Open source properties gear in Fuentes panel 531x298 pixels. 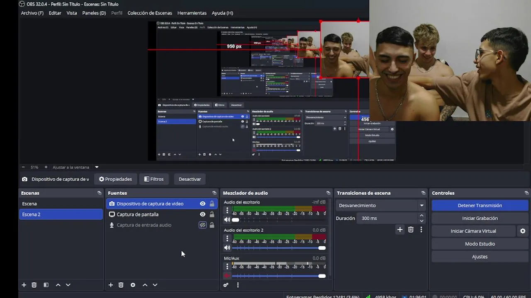click(x=133, y=285)
